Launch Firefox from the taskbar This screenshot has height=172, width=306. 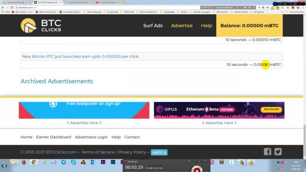(x=24, y=162)
